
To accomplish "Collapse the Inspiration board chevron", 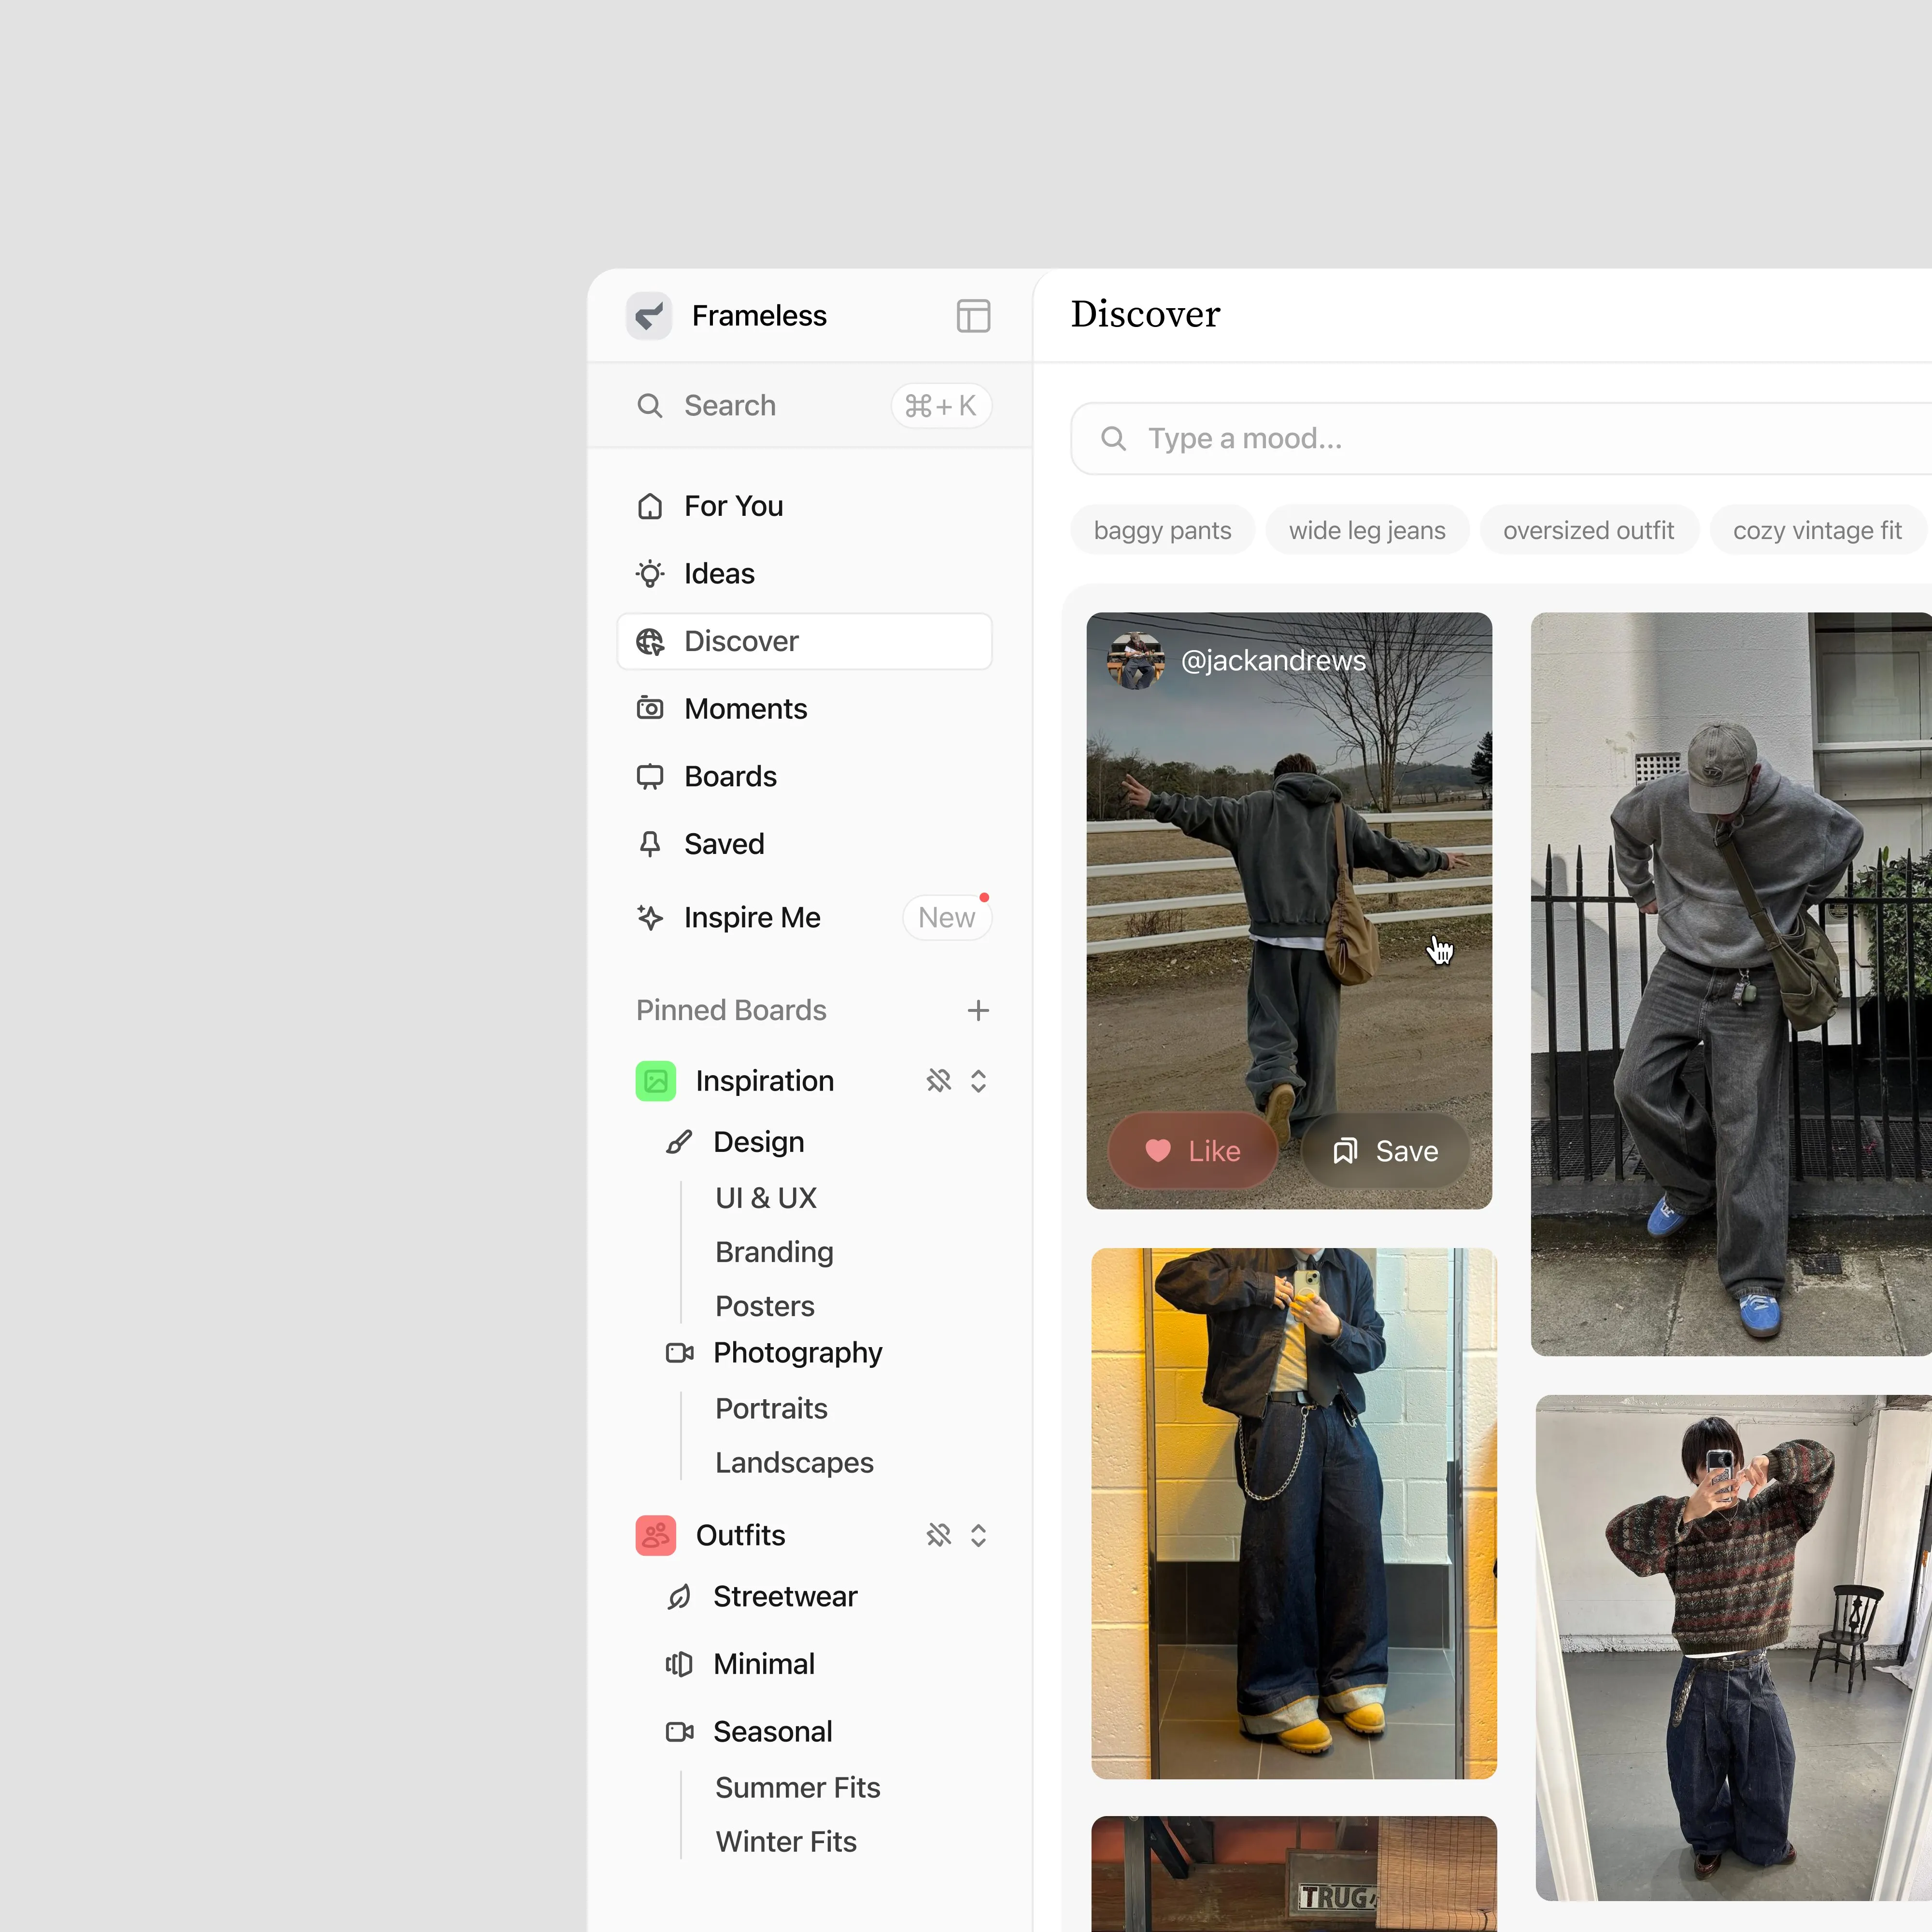I will 978,1081.
